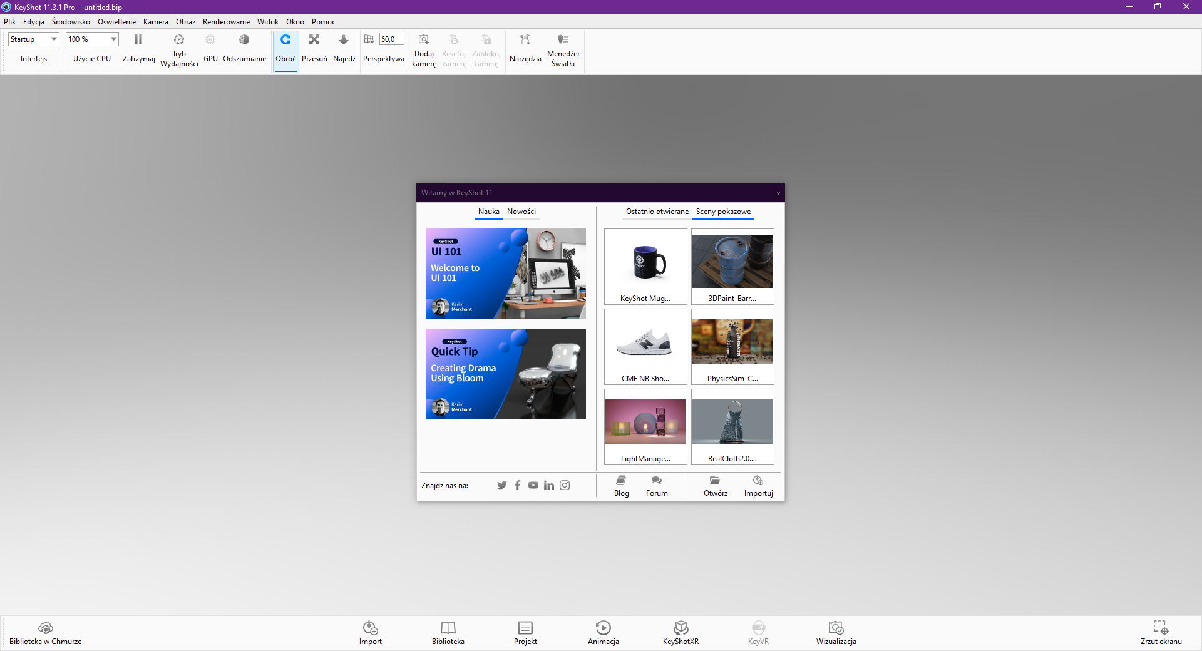Click the LinkedIn icon
The width and height of the screenshot is (1202, 651).
[x=549, y=485]
